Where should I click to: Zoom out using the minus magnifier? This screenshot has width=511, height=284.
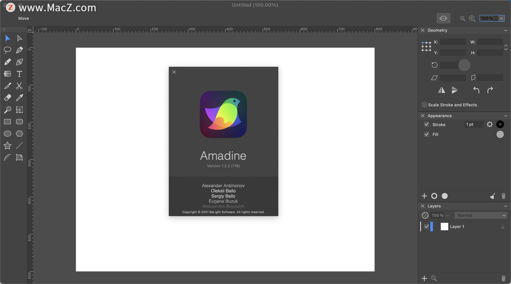[x=463, y=18]
